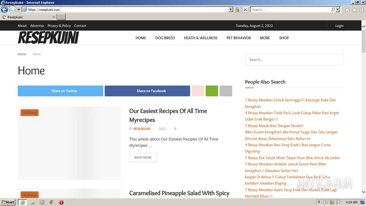Click the first Home breadcrumb link
Screen dimensions: 366x206
[x=22, y=54]
